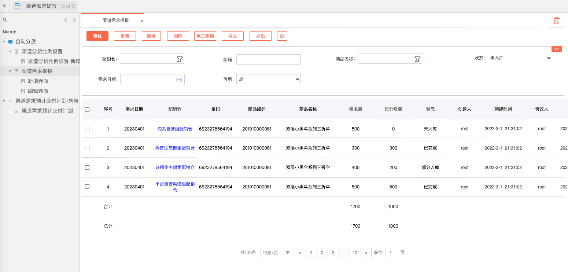Screen dimensions: 568x272
Task: Open the 淘系自营组配销仓 link
Action: 175,129
